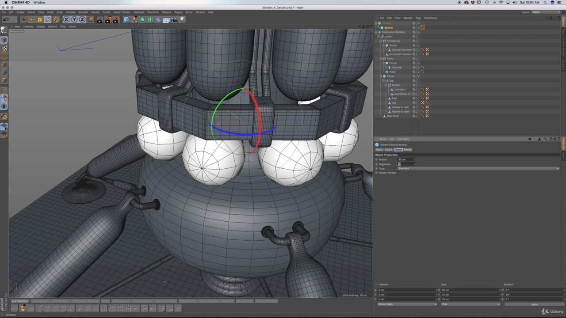This screenshot has height=318, width=566.
Task: Uncheck the Render Perfect checkbox
Action: [x=398, y=173]
